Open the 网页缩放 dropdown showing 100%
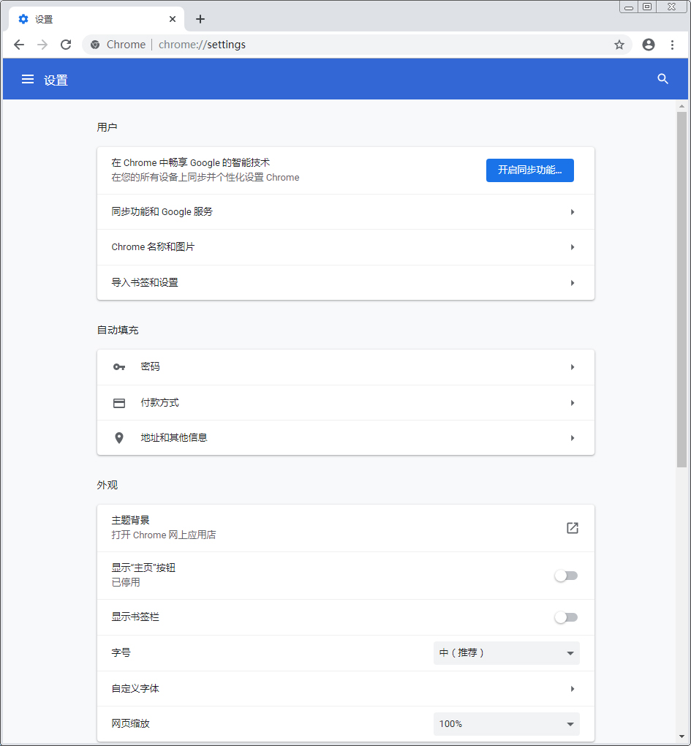Screen dimensions: 691x746 click(506, 723)
